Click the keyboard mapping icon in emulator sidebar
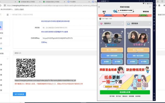Screen dimensions: 165x103 click(154, 7)
